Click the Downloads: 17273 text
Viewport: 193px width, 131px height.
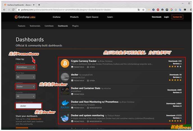174,116
